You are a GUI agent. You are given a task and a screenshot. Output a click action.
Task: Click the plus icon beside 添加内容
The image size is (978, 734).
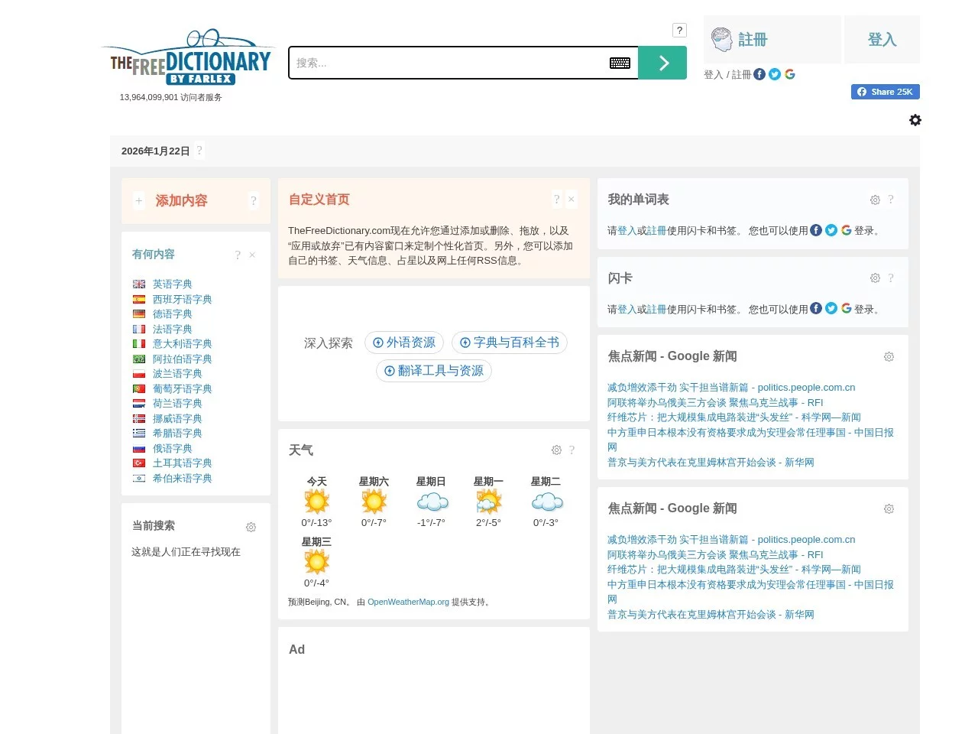coord(139,201)
